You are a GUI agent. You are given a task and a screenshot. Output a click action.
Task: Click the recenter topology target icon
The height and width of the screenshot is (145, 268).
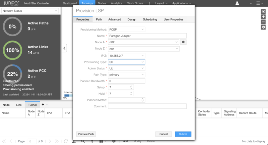263,11
